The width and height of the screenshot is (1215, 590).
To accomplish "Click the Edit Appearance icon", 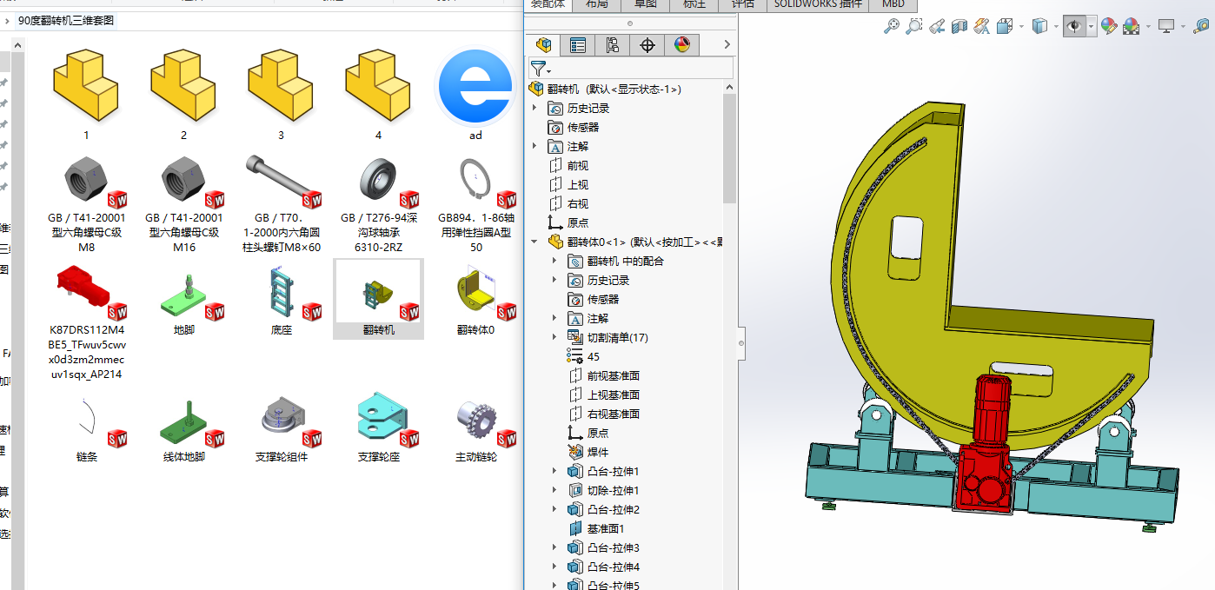I will pos(1108,27).
